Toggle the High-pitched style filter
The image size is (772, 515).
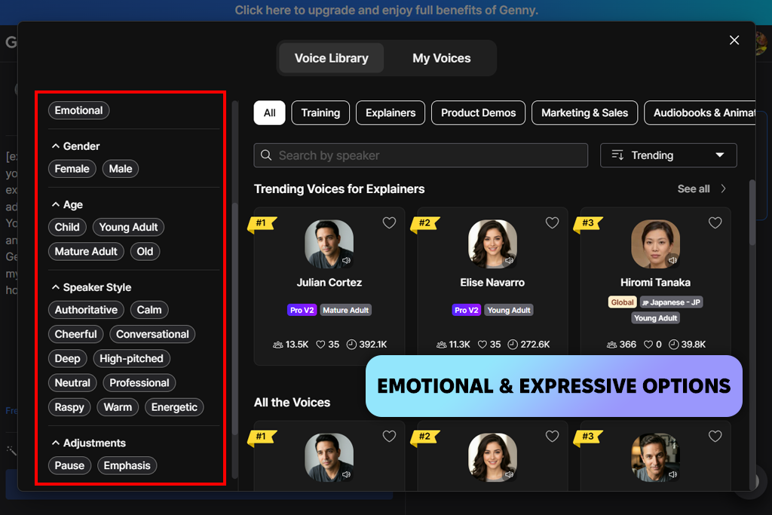[131, 358]
